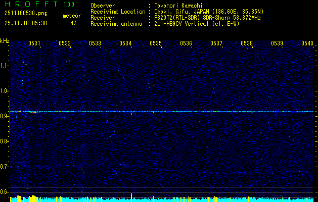
Task: Click the kHz axis unit label
Action: coord(5,41)
